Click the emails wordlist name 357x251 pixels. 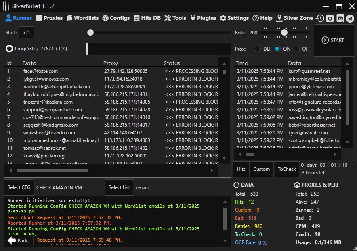point(143,188)
